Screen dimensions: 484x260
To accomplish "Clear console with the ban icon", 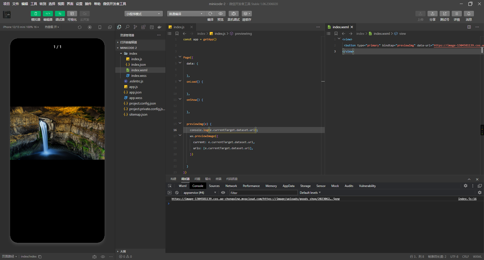I will (177, 192).
